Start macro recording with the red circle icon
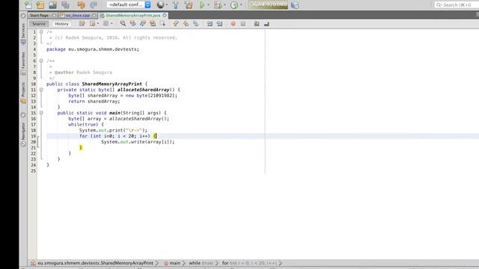479x269 pixels. tap(233, 23)
